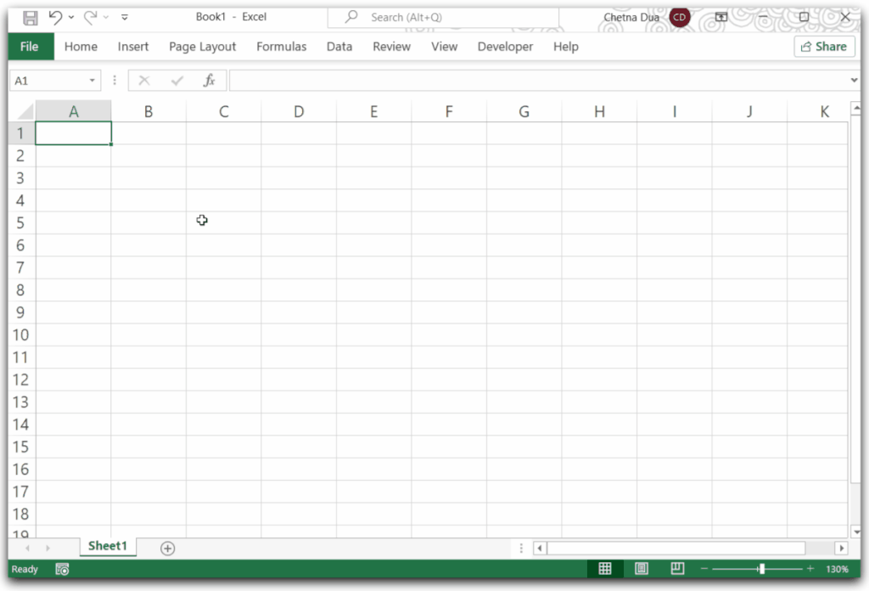Switch to the Formulas ribbon tab
The image size is (869, 591).
tap(281, 47)
